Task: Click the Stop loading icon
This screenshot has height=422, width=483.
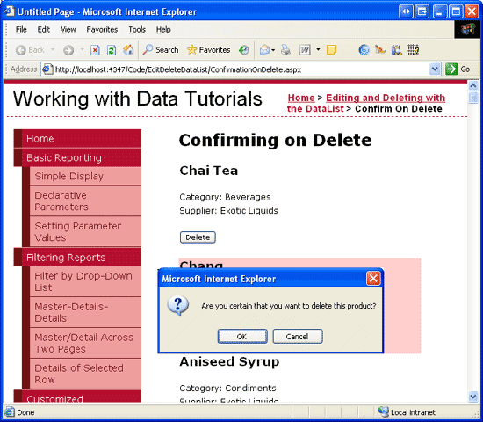Action: point(95,50)
